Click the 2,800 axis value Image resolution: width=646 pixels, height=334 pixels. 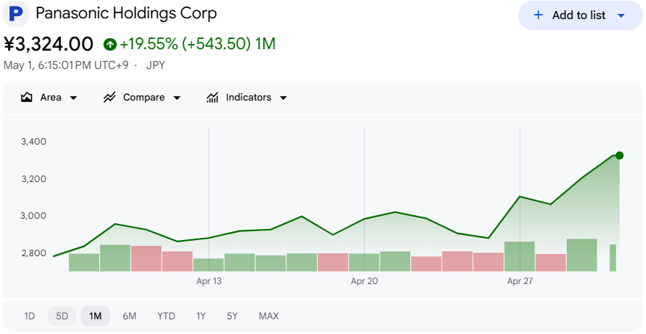pyautogui.click(x=33, y=253)
